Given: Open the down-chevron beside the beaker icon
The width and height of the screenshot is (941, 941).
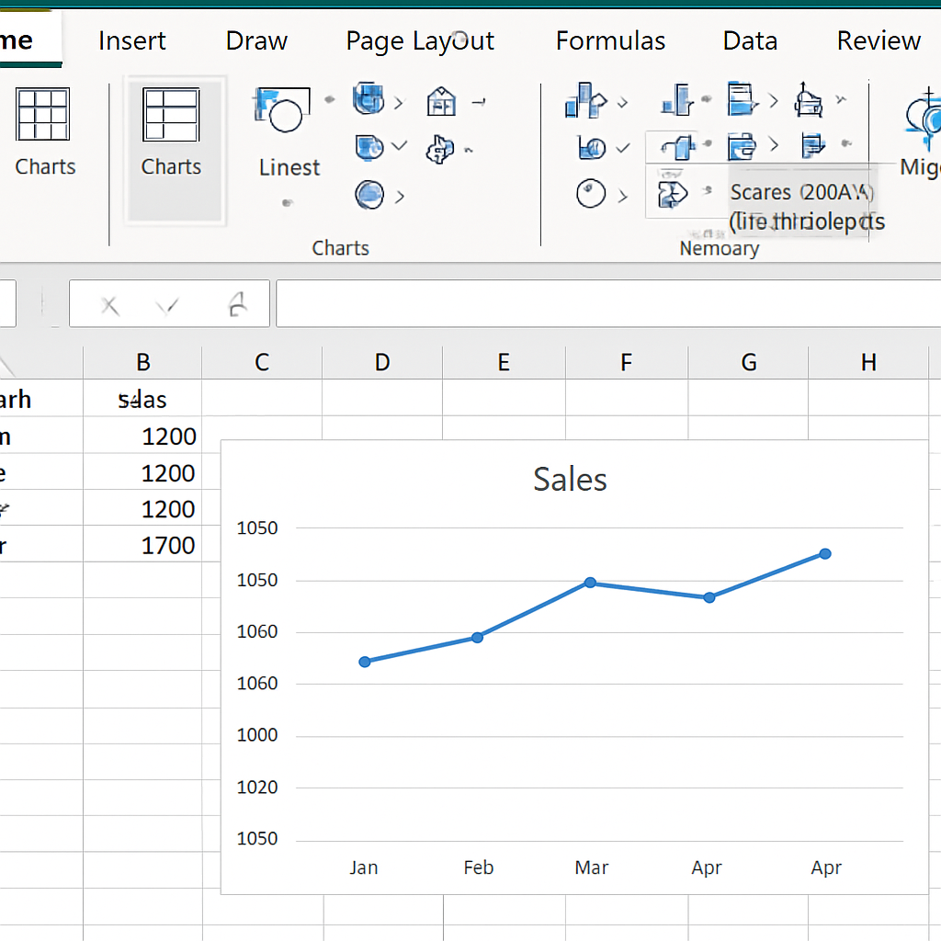Looking at the screenshot, I should [x=624, y=148].
